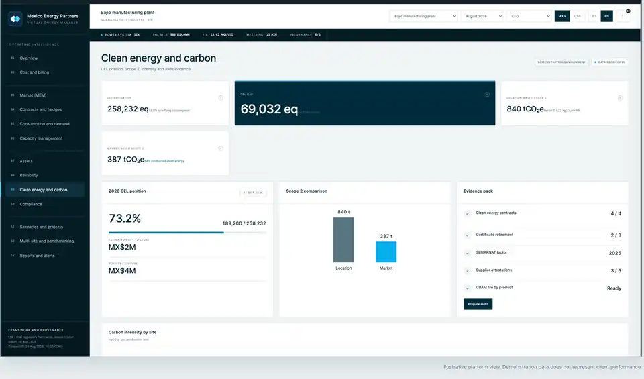644x379 pixels.
Task: Go to Market (MEM) page
Action: click(45, 95)
